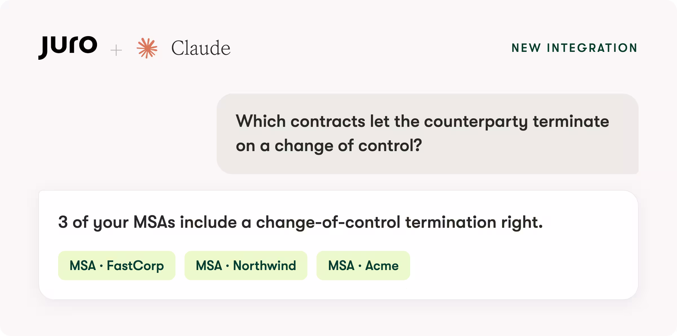Click the word "MSAs" in the answer
This screenshot has height=336, width=677.
point(154,222)
